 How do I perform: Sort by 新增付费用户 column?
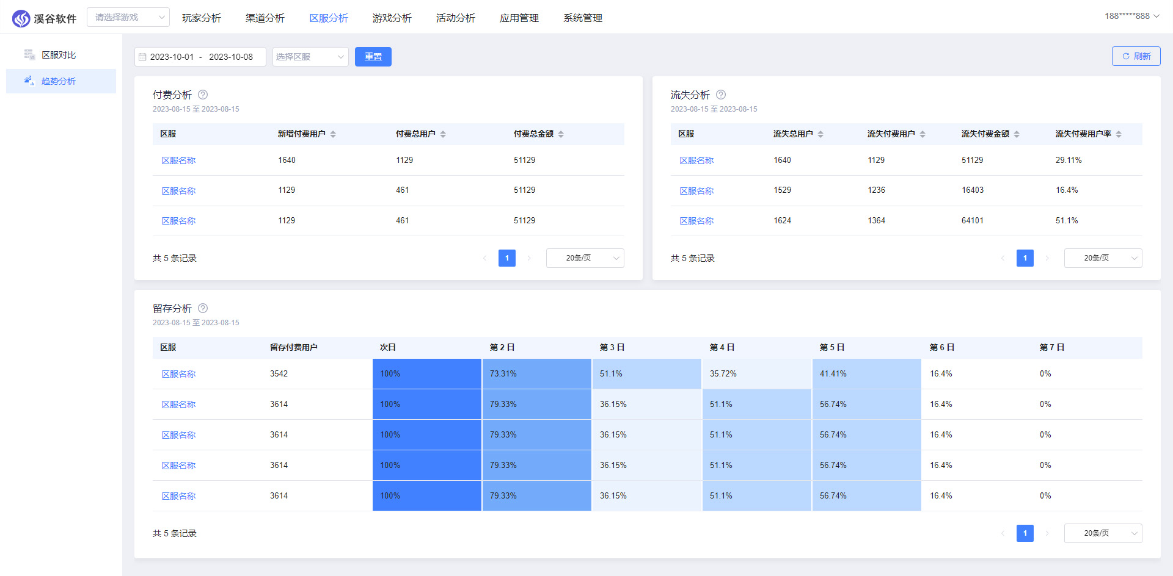tap(333, 134)
